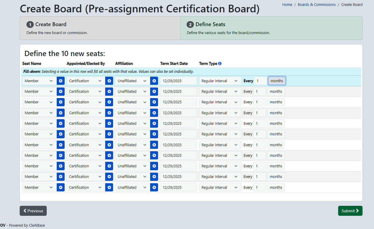Toggle fill-down months interval unit button
Screen dimensions: 374x229
pyautogui.click(x=277, y=81)
